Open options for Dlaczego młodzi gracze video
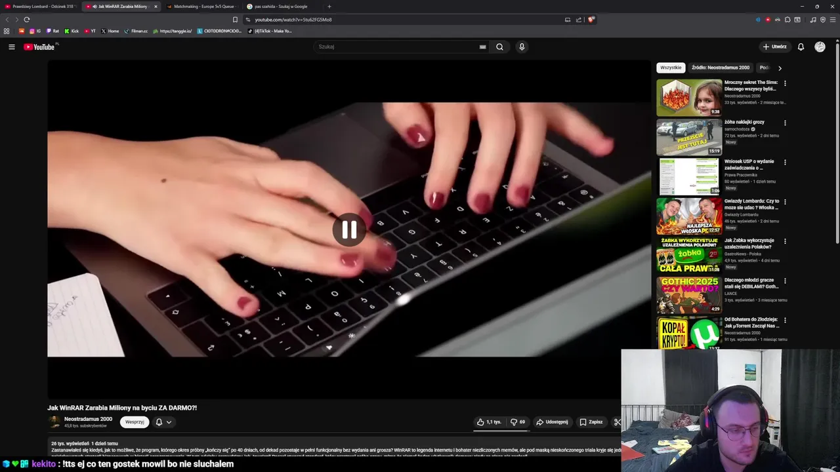This screenshot has height=472, width=840. pos(785,281)
